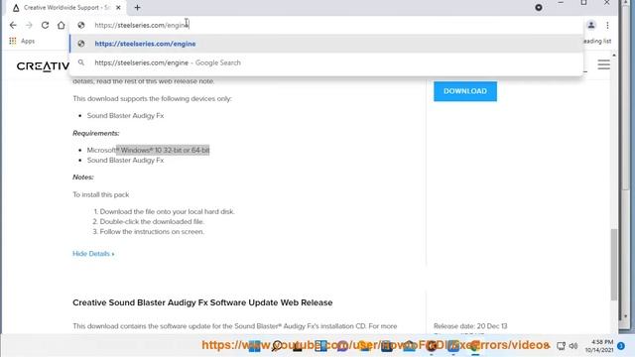Open taskbar Search magnifier
The height and width of the screenshot is (357, 635).
point(277,346)
